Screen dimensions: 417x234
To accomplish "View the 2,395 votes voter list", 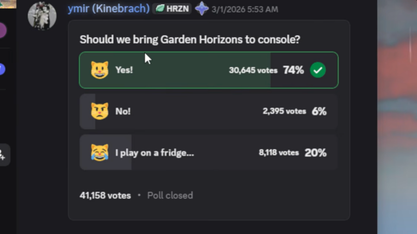I will (284, 111).
